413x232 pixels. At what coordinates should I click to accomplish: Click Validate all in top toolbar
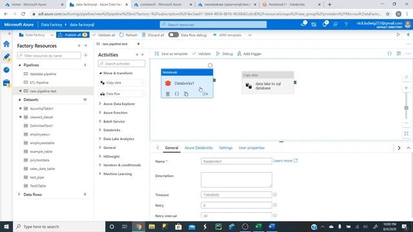pos(104,35)
